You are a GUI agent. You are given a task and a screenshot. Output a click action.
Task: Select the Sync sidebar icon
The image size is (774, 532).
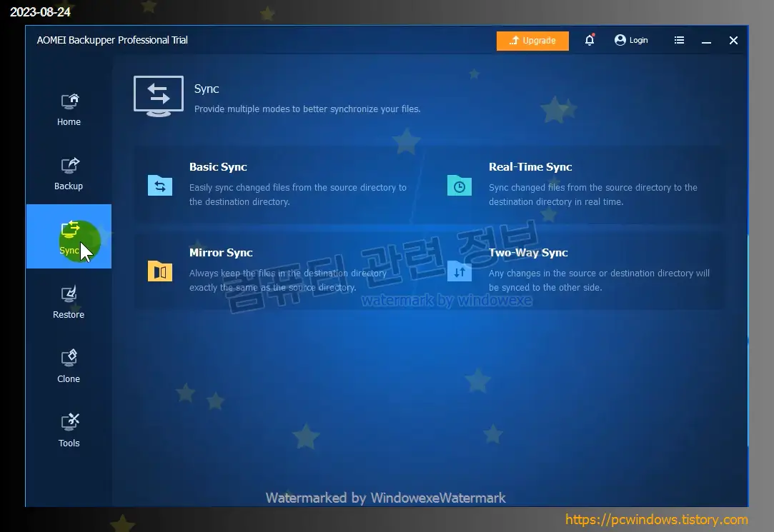pyautogui.click(x=69, y=229)
